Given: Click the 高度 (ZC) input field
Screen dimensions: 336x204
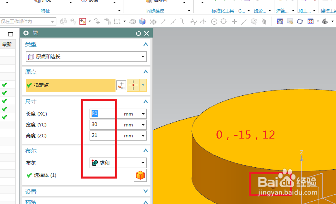Looking at the screenshot, I should point(103,135).
